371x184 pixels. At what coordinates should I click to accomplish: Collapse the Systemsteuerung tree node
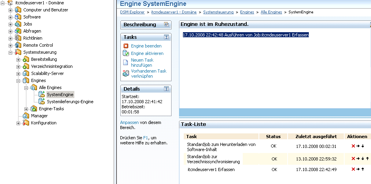(x=11, y=52)
